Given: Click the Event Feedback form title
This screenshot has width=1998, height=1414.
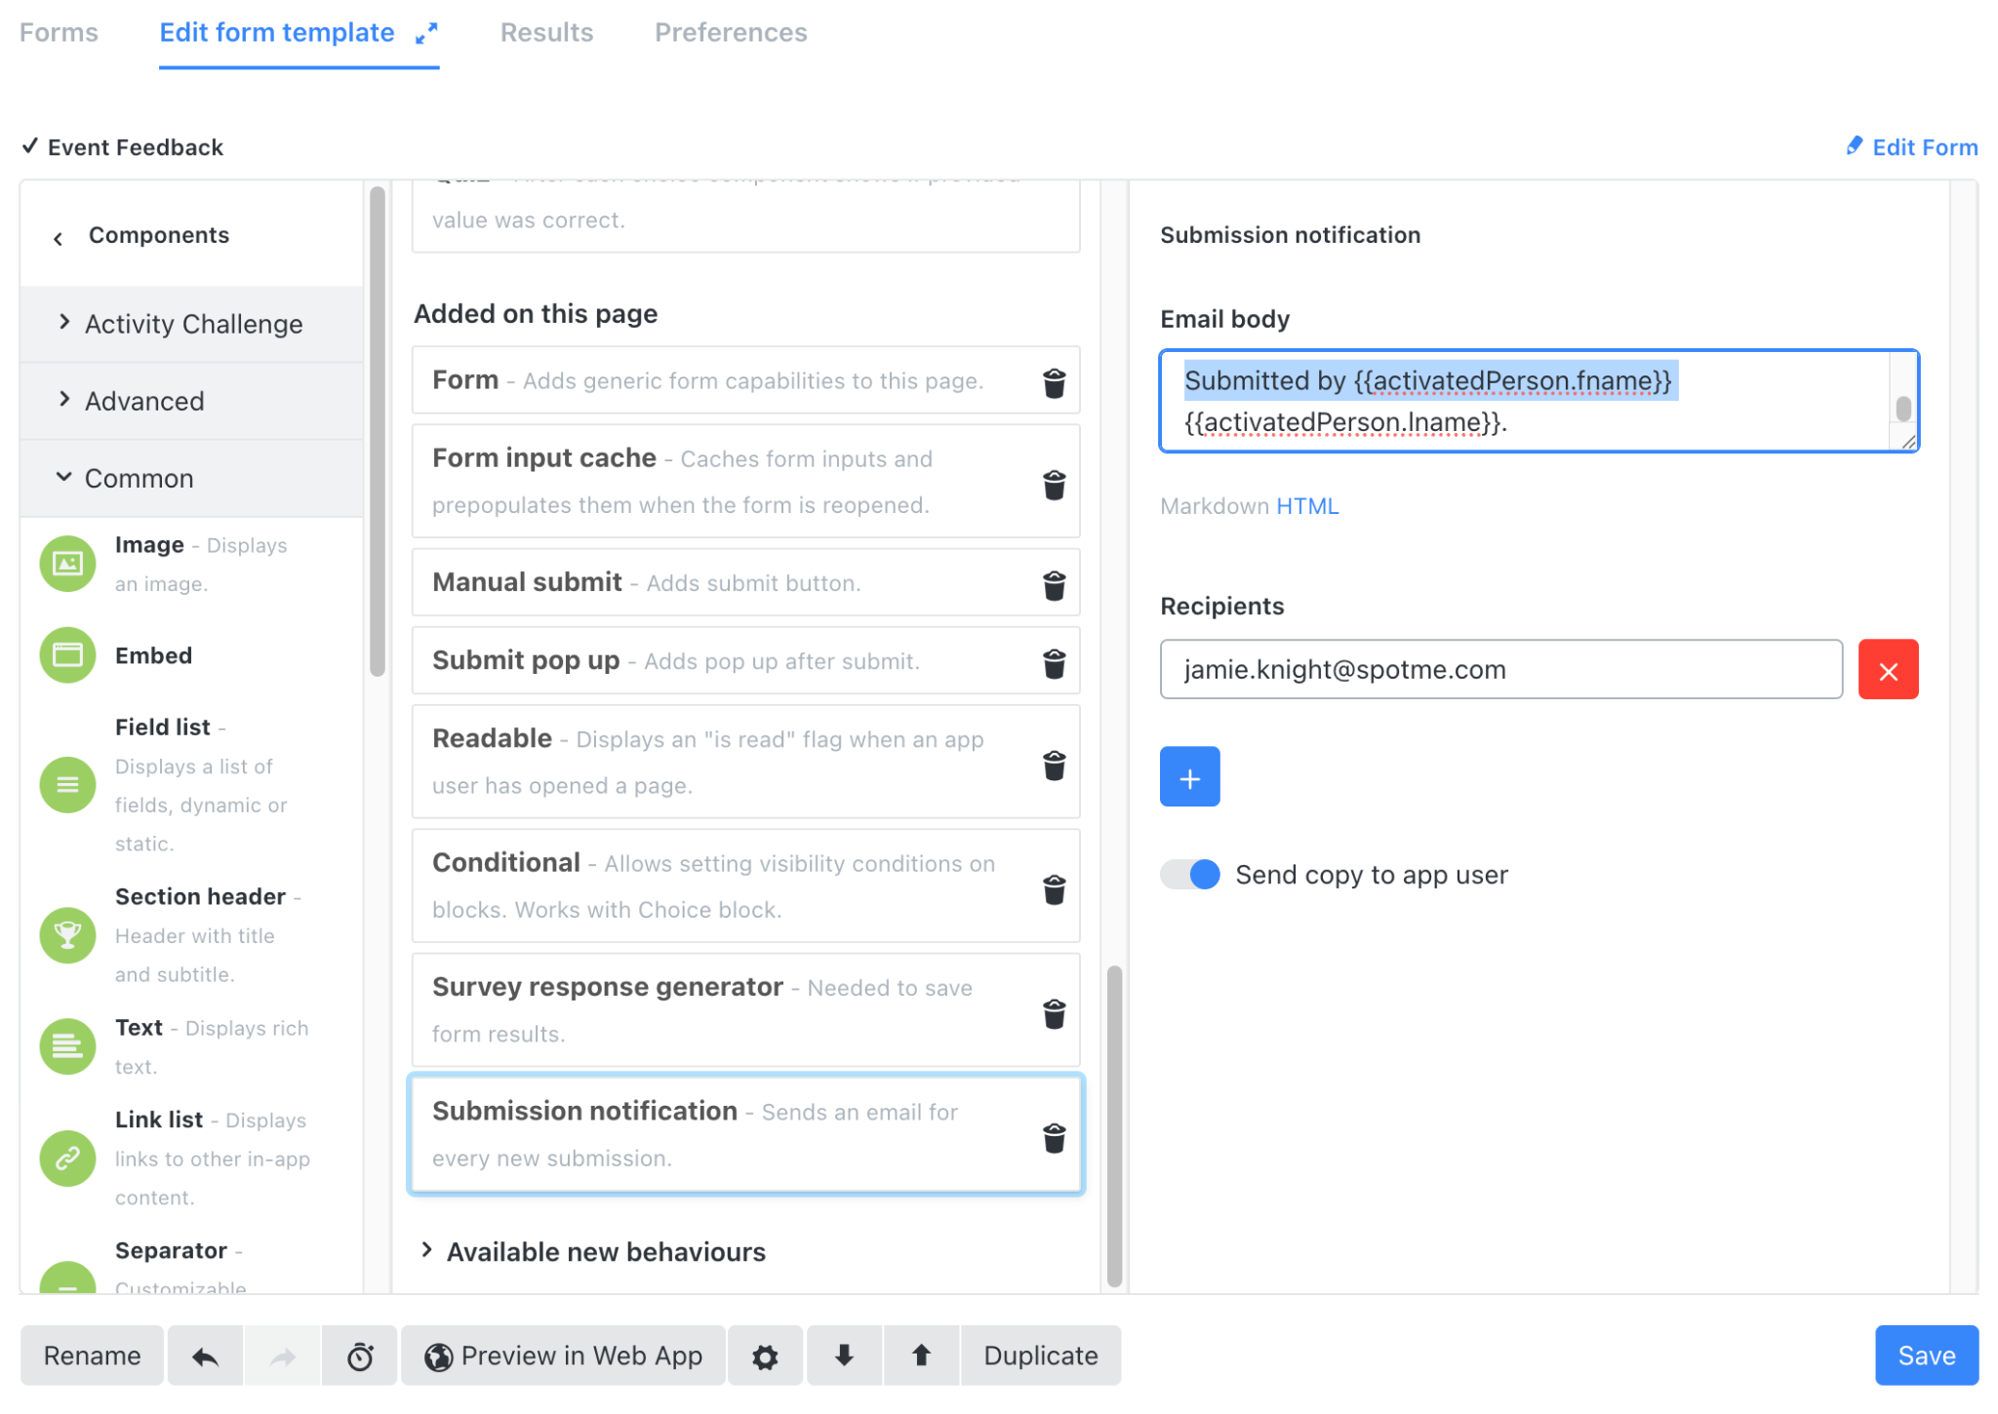Looking at the screenshot, I should pos(135,147).
